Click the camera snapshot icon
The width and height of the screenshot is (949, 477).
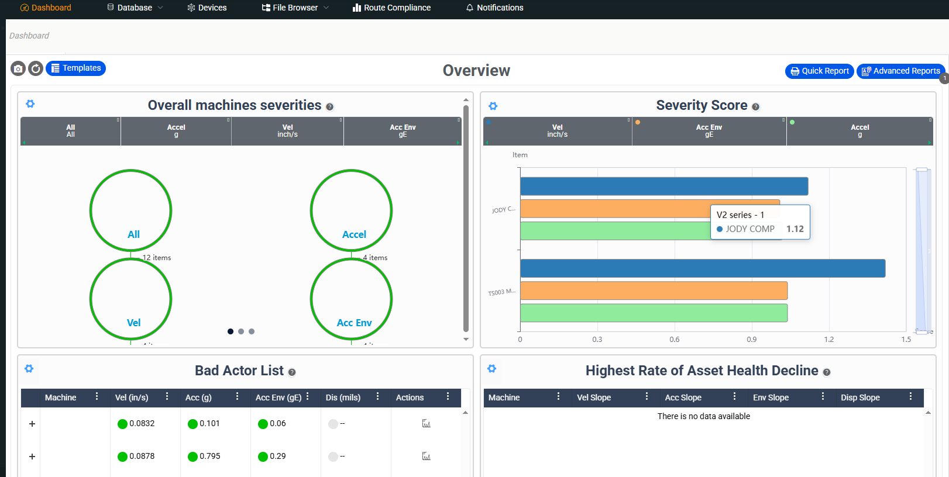point(18,69)
